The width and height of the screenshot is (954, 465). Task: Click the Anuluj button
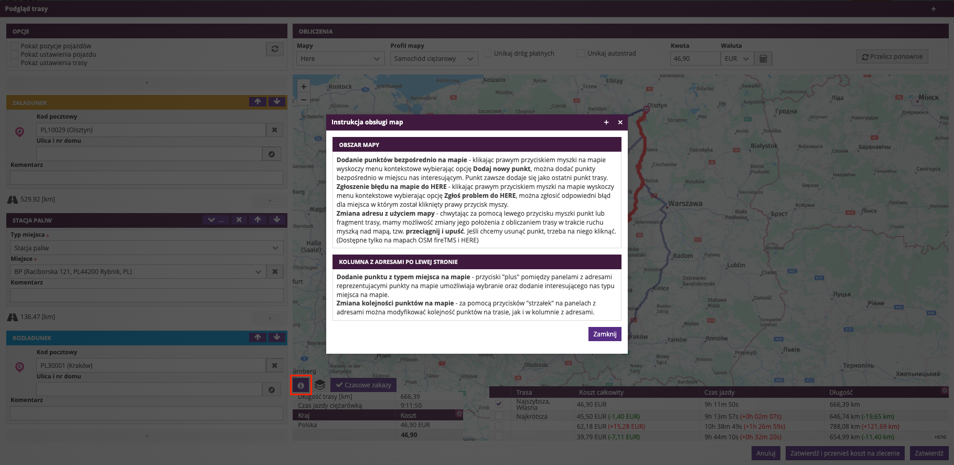coord(766,453)
